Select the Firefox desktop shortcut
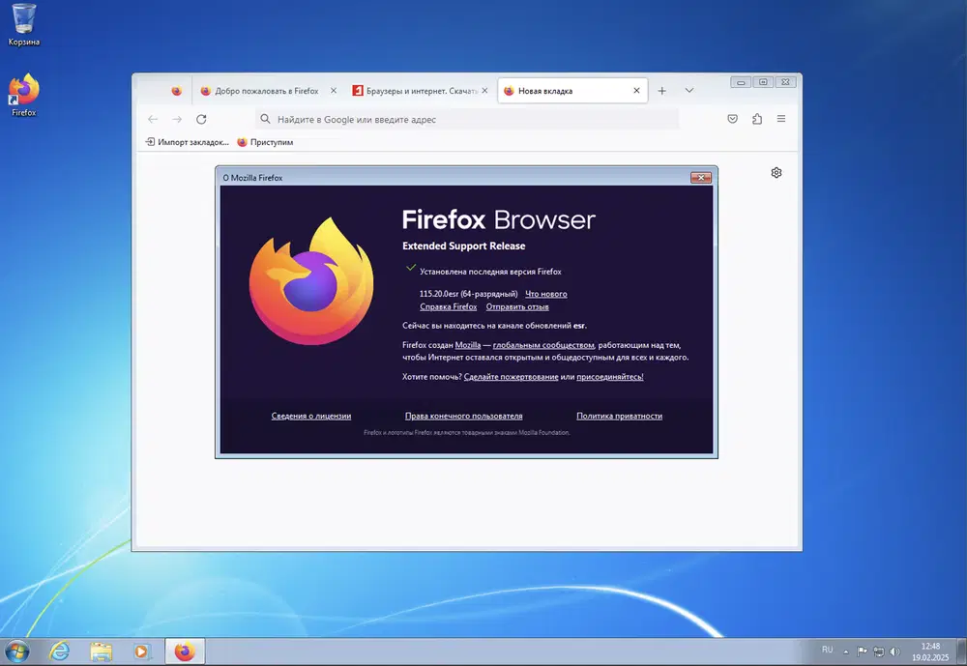Screen dimensions: 967x666 pos(23,95)
